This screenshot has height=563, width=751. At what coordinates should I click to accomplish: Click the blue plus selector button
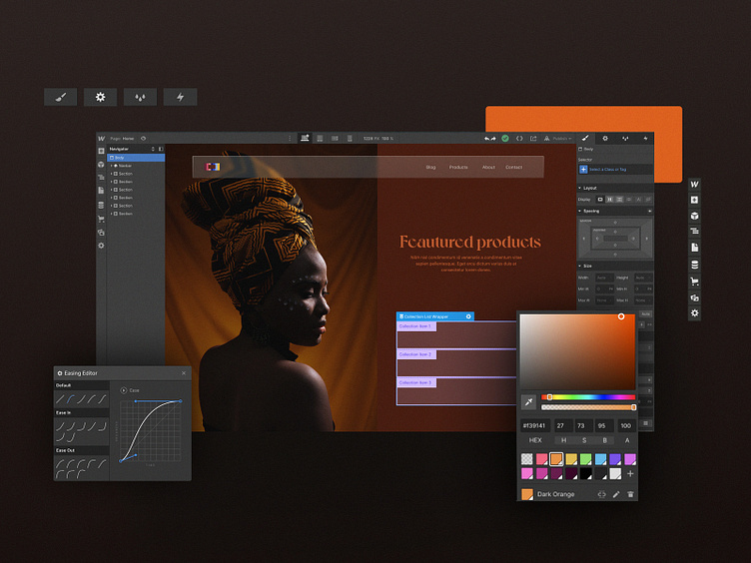pos(583,170)
